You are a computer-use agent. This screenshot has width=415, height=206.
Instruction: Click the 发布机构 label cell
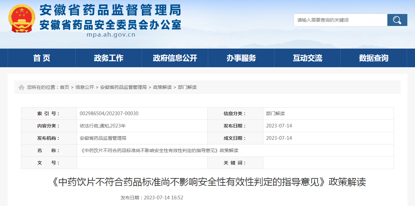point(49,138)
